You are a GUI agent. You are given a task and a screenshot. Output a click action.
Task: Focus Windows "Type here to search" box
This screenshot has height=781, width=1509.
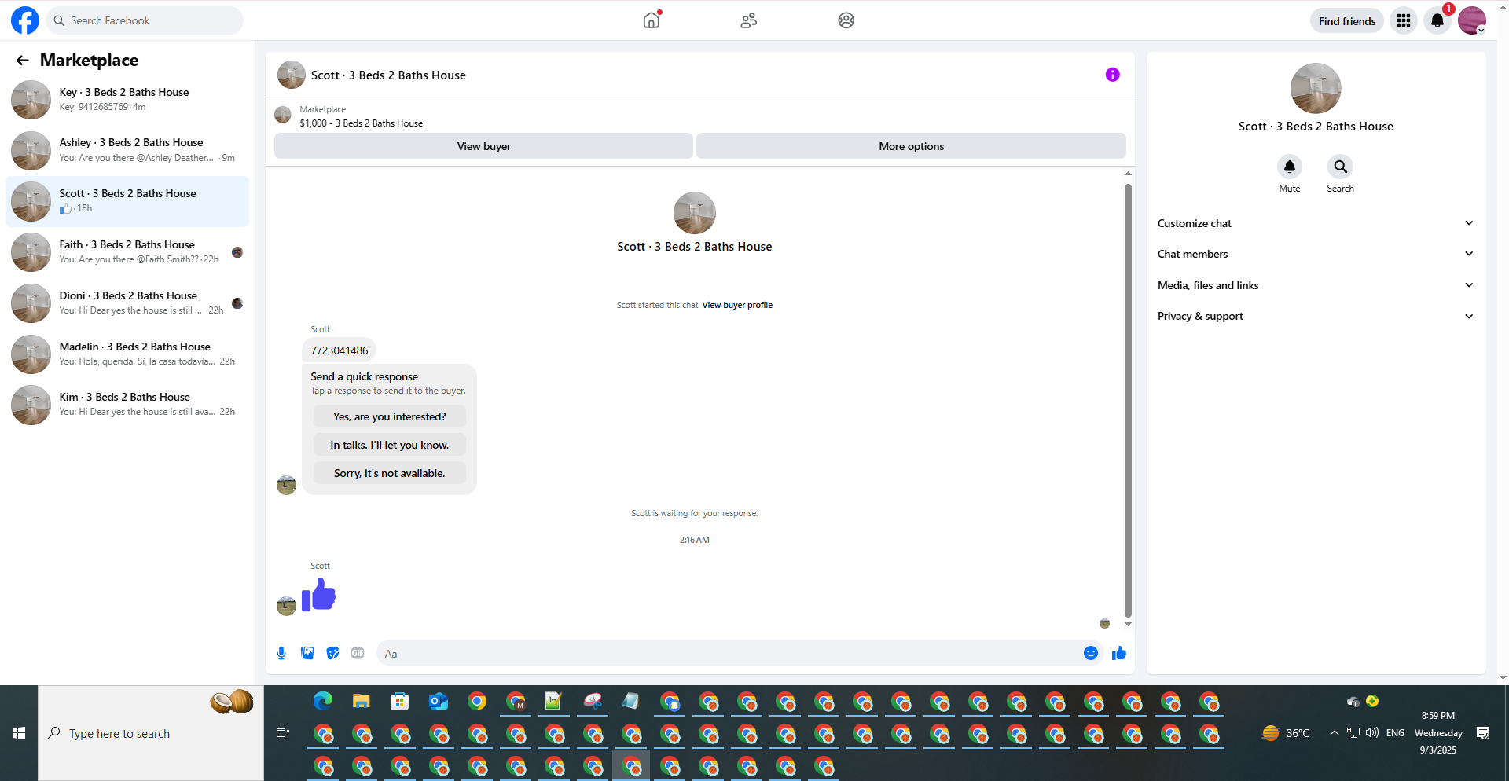coord(151,733)
